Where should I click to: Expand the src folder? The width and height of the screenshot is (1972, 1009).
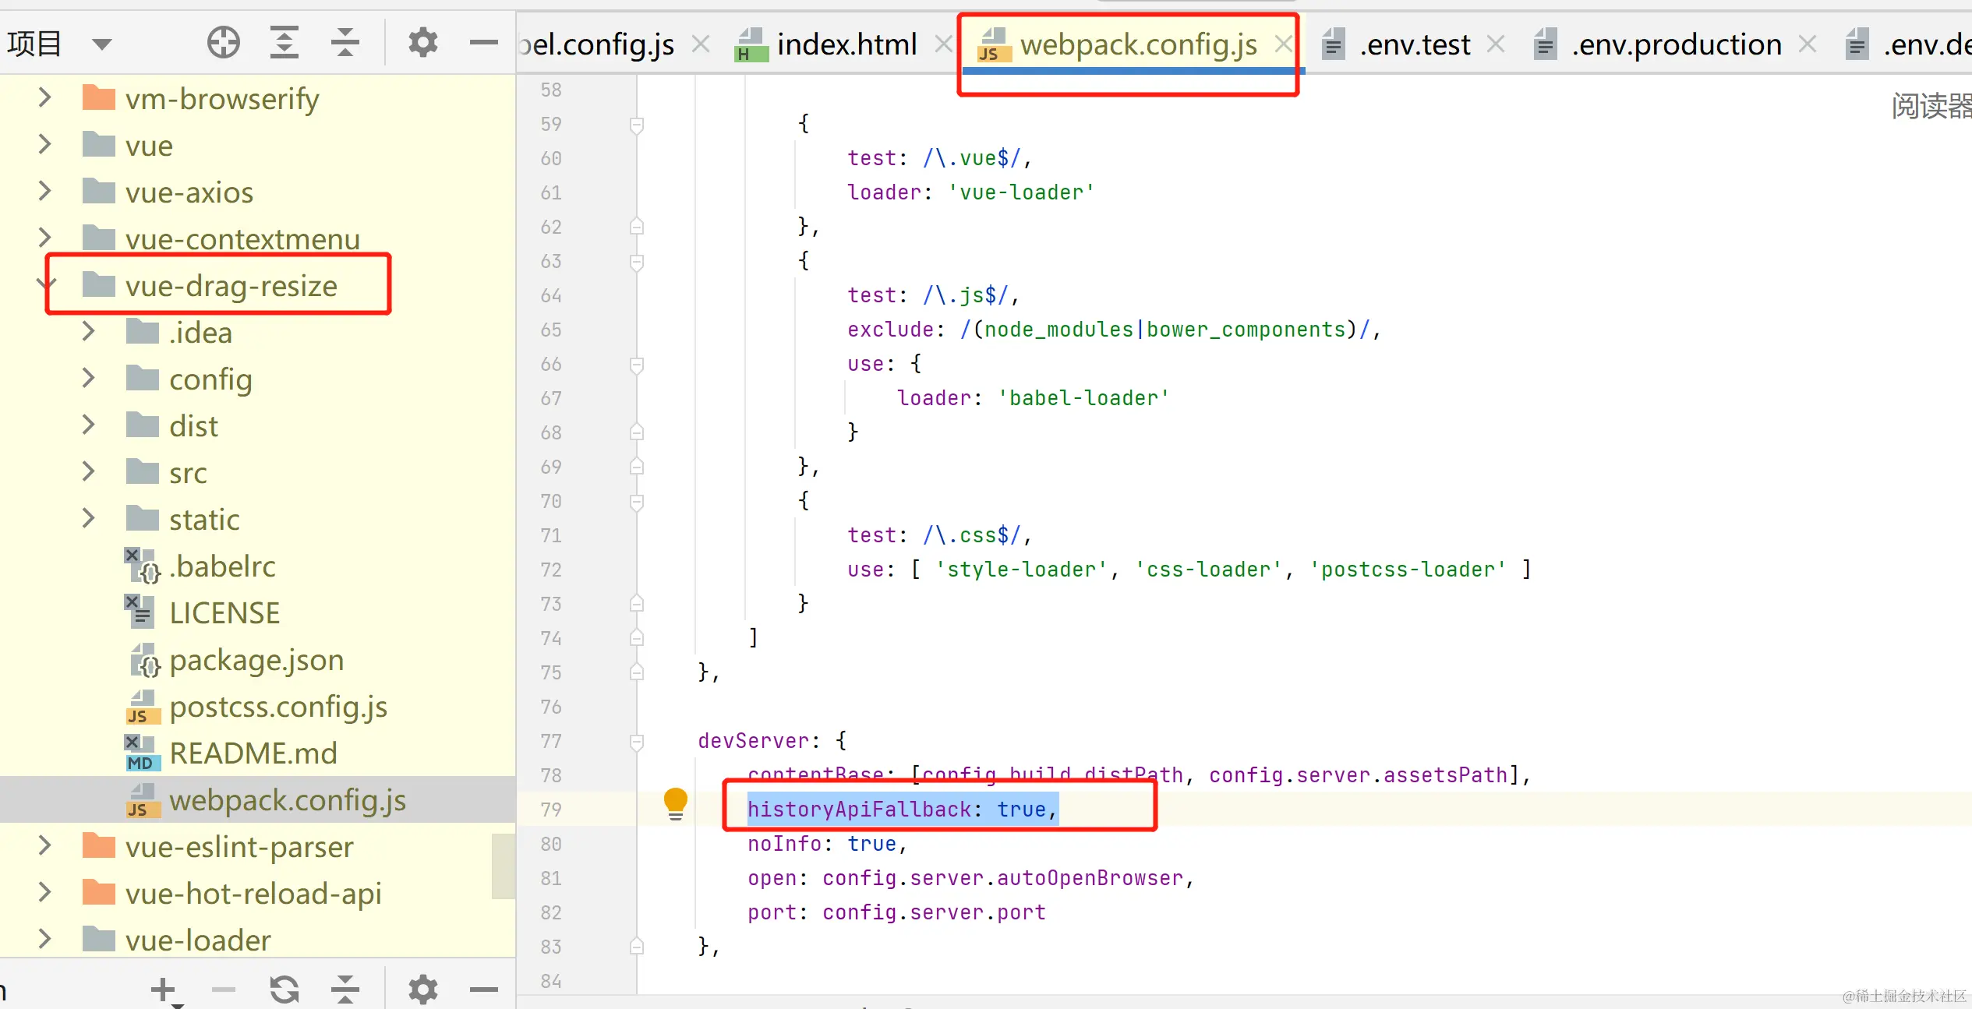(x=89, y=471)
